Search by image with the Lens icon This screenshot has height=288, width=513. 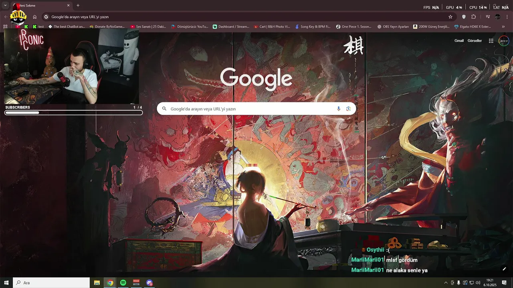point(348,109)
